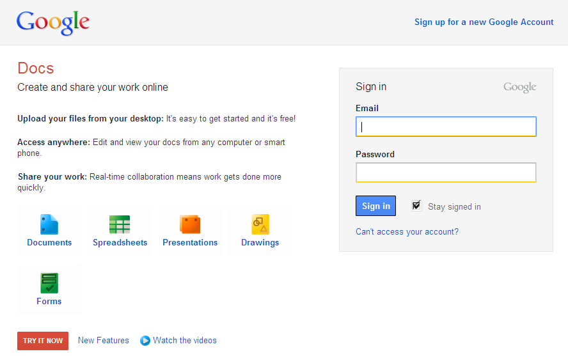Open the Documents link

click(49, 242)
